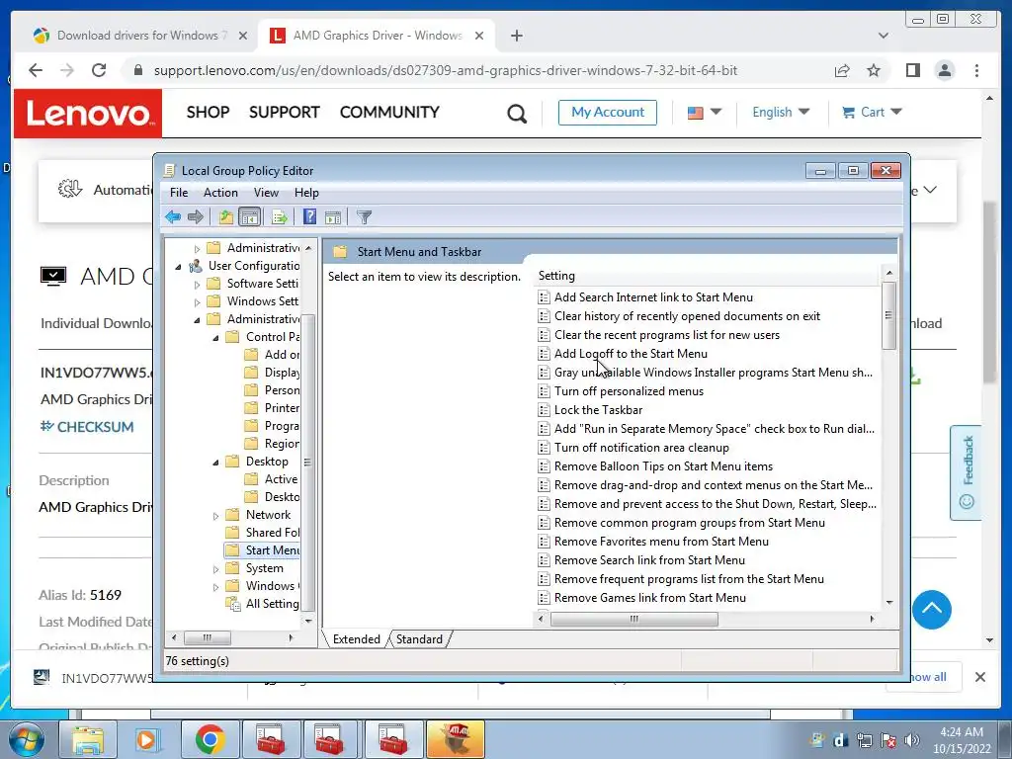Expand Software Settings tree node
Screen dimensions: 1012x759
click(x=197, y=284)
